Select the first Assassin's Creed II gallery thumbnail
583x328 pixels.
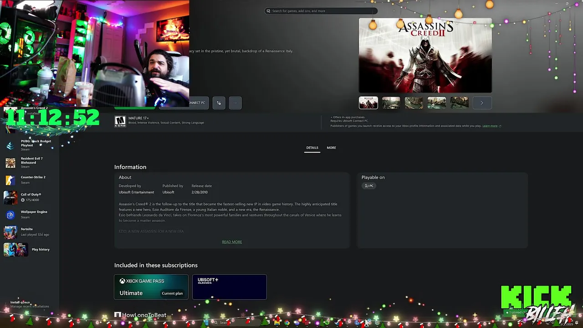(368, 102)
